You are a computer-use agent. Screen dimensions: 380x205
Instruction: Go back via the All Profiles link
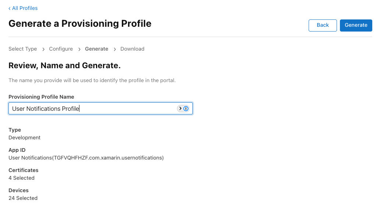pyautogui.click(x=23, y=8)
